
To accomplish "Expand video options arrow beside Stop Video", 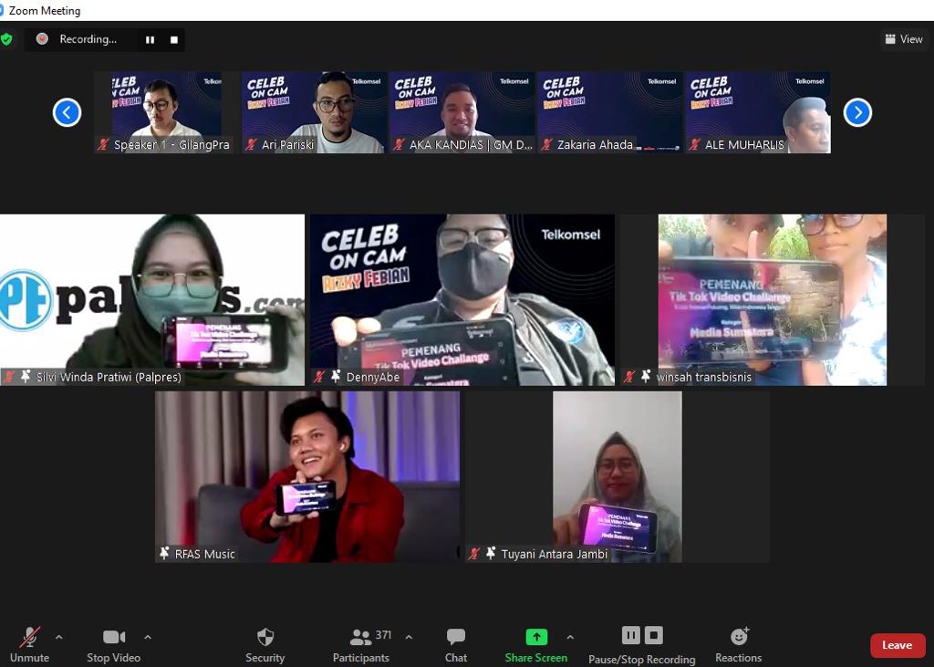I will click(148, 637).
